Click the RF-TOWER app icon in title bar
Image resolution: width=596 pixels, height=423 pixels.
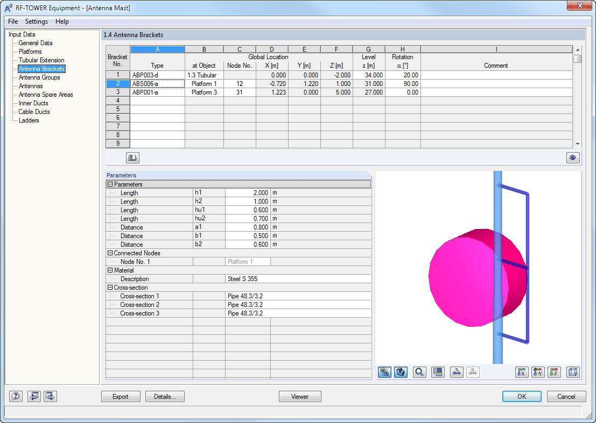click(x=9, y=8)
